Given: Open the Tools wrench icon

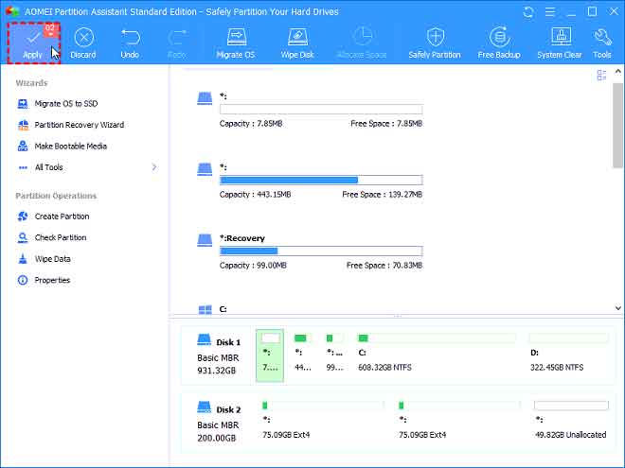Looking at the screenshot, I should (602, 43).
